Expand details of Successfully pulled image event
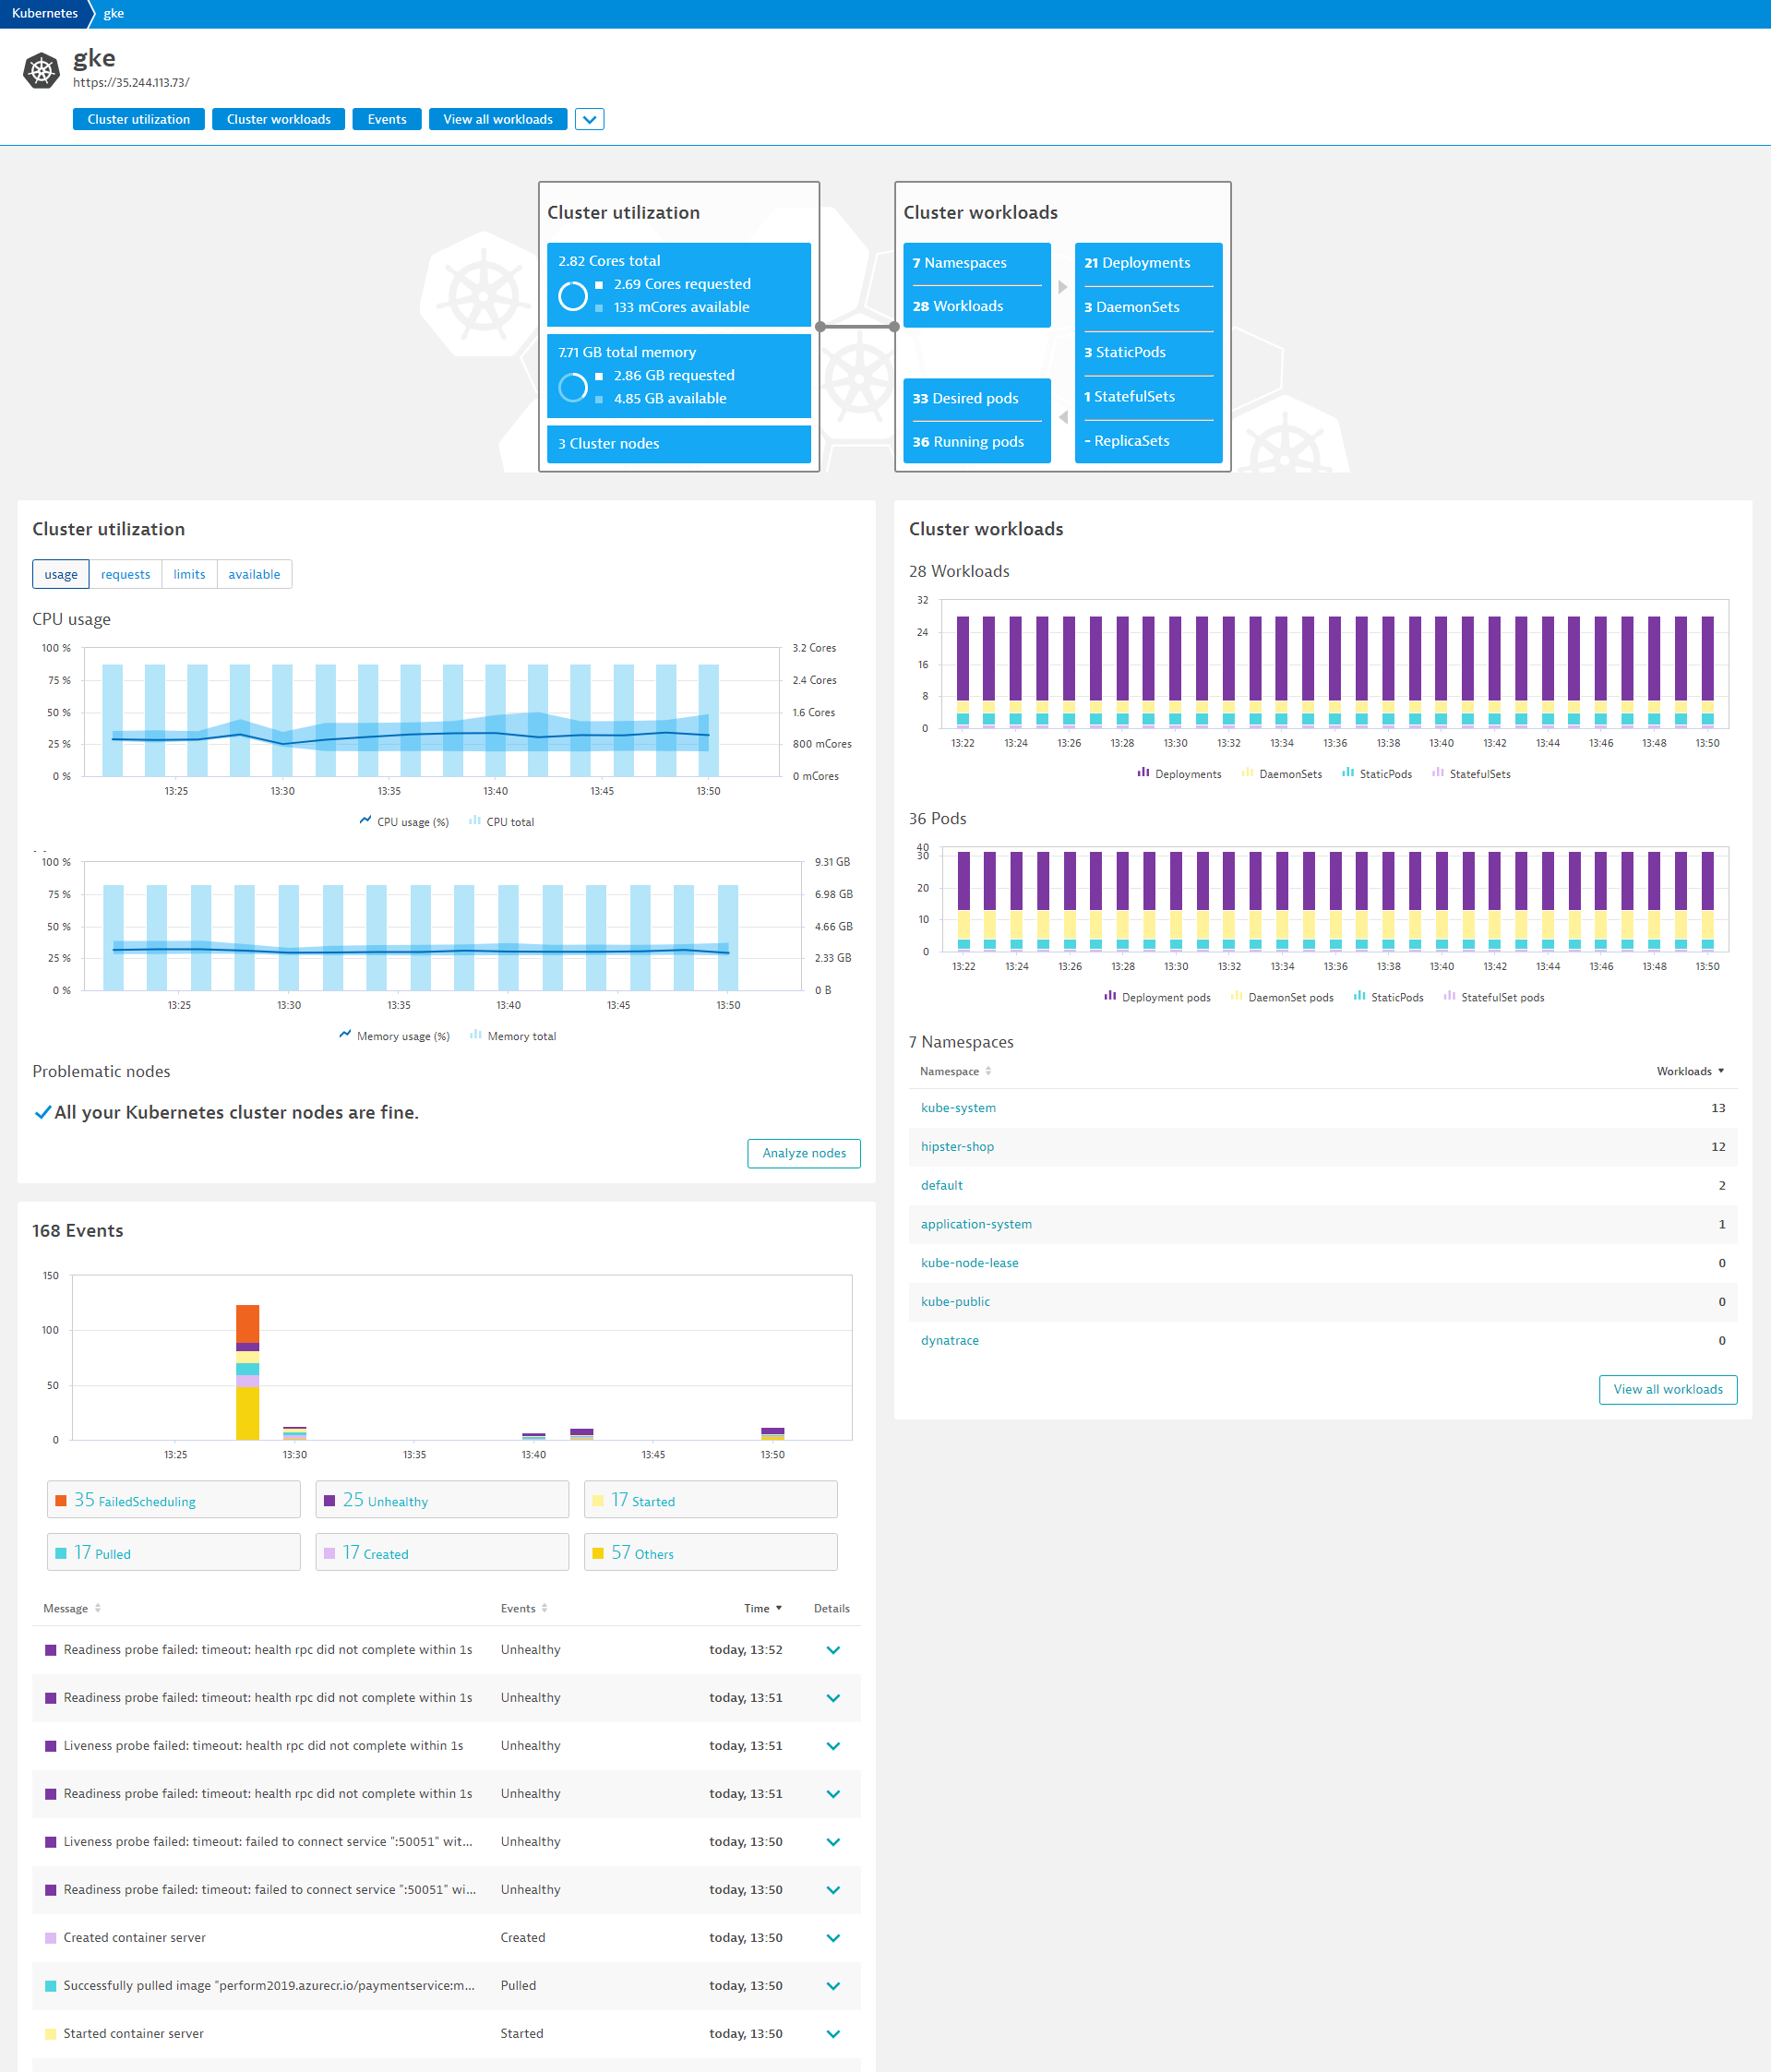Viewport: 1771px width, 2072px height. click(x=833, y=1986)
